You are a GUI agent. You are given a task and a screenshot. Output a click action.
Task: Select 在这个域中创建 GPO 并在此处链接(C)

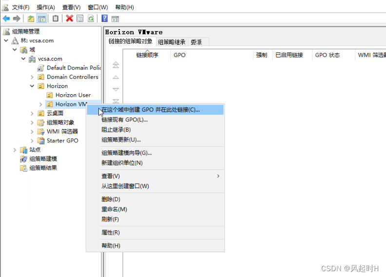pyautogui.click(x=155, y=110)
